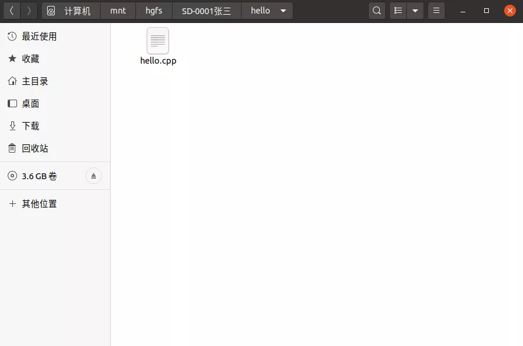Close the window with the orange button

tap(509, 11)
